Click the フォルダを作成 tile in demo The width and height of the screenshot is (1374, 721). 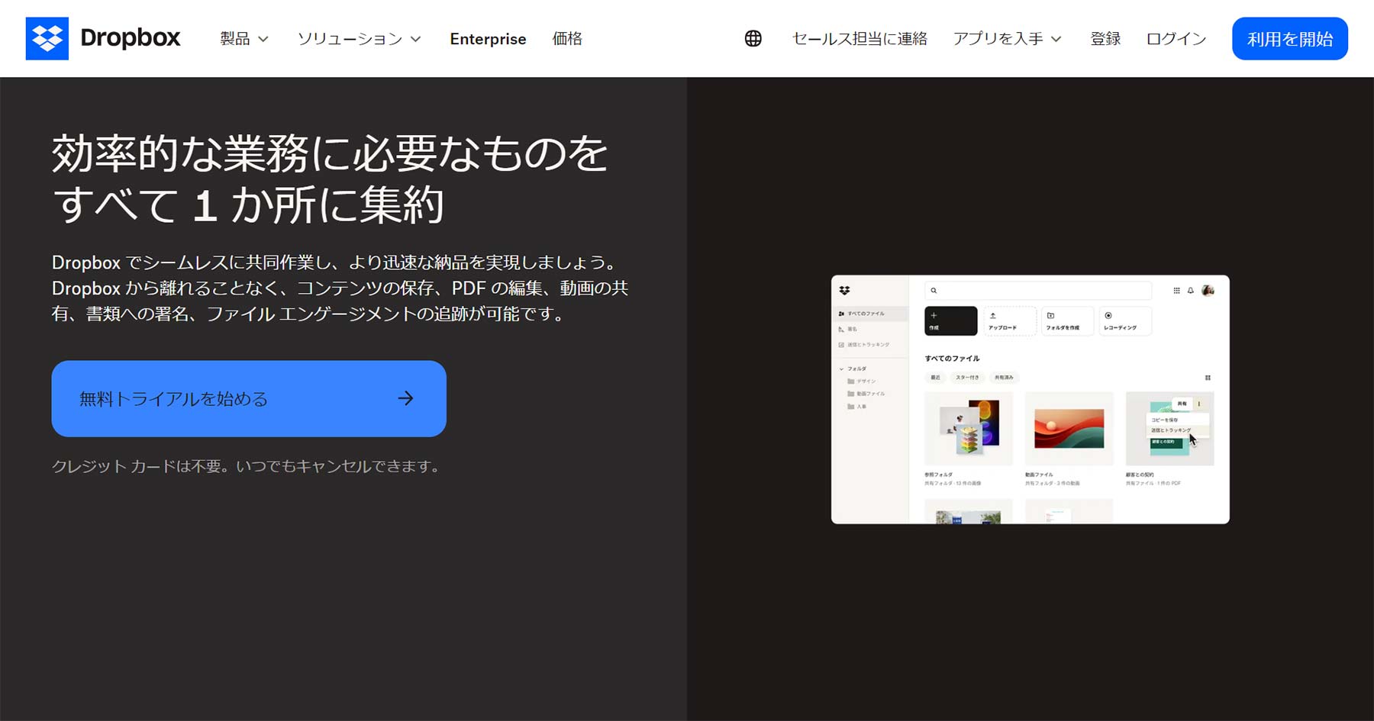tap(1067, 320)
